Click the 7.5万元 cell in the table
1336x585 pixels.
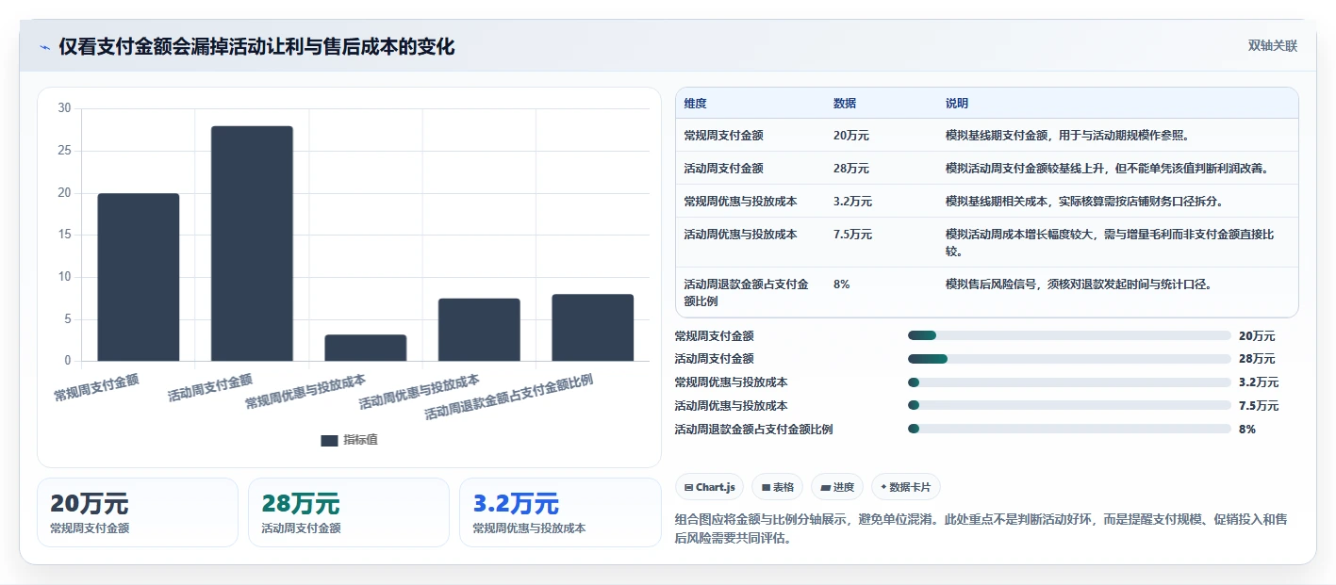[x=853, y=235]
